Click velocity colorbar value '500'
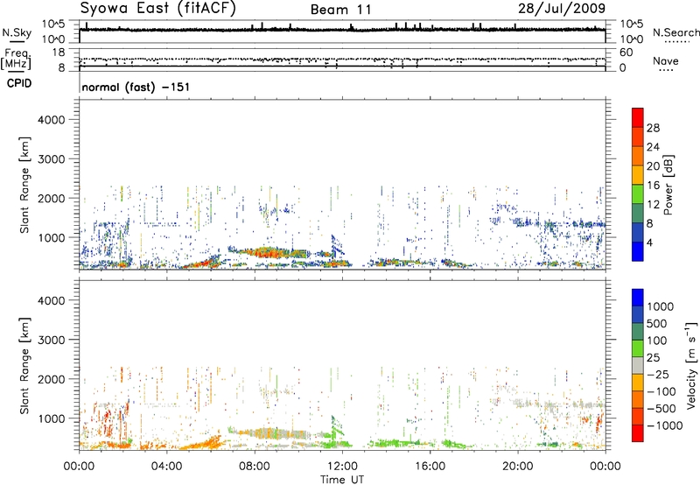 (657, 323)
